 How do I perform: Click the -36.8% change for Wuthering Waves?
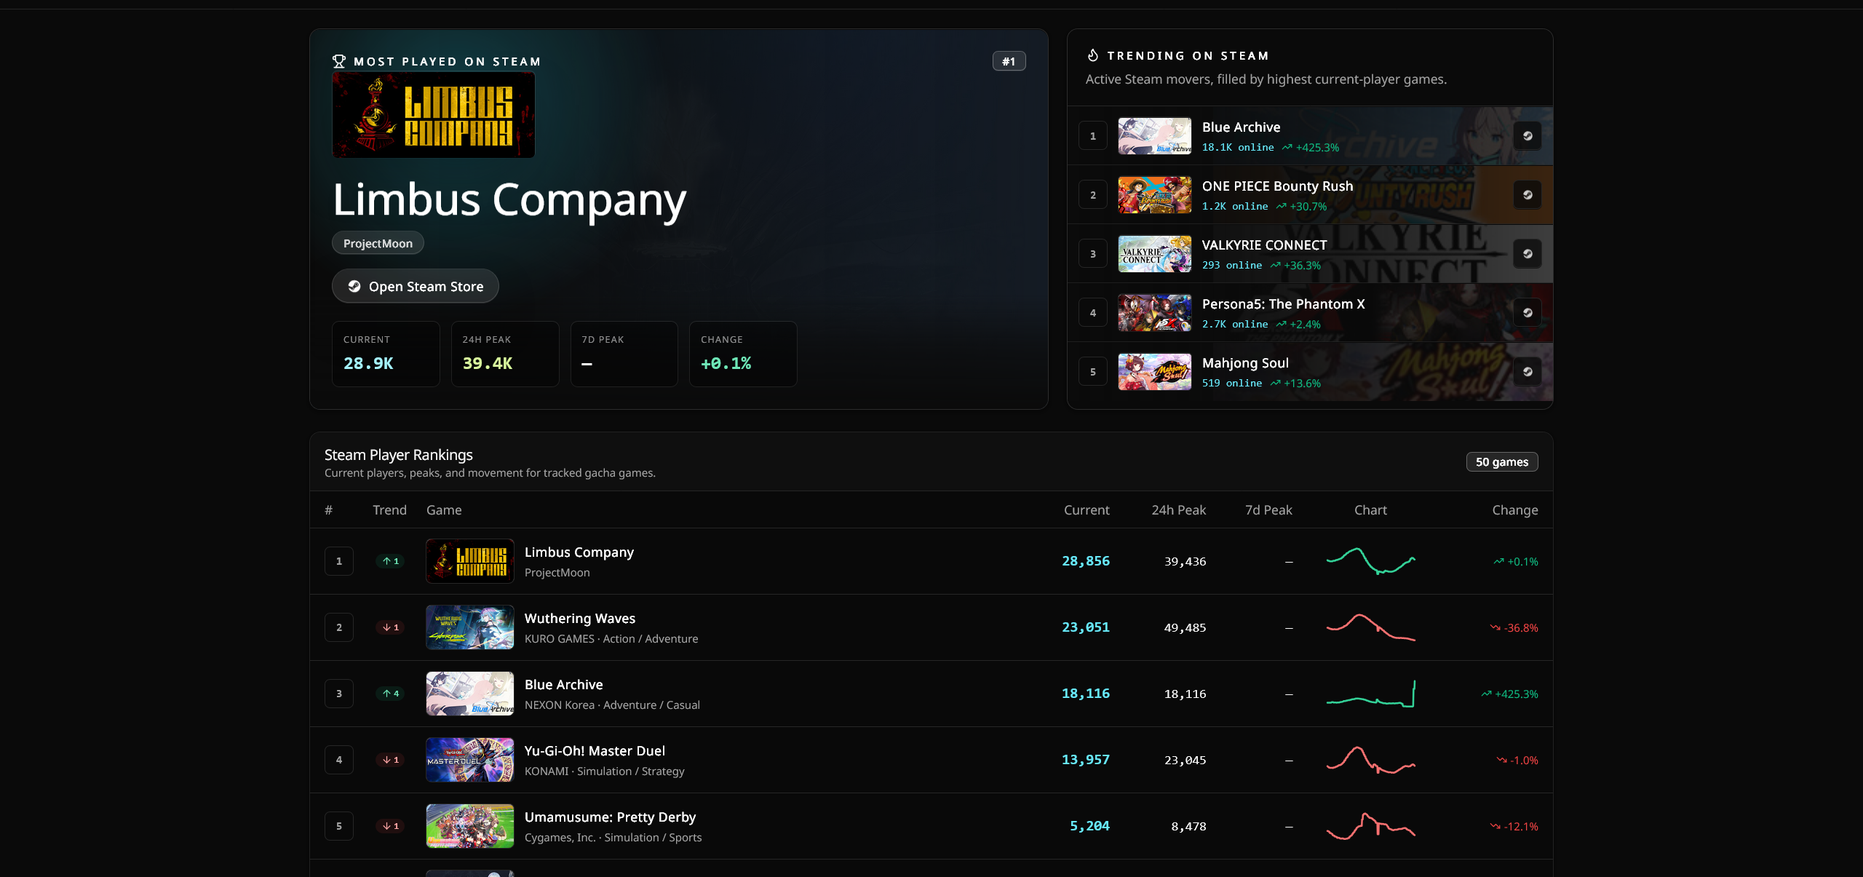point(1514,627)
